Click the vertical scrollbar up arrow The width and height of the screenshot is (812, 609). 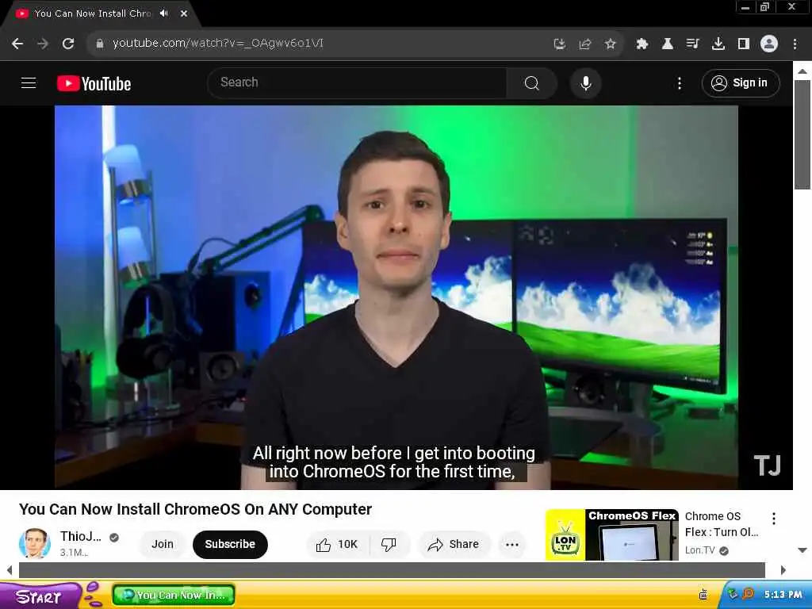click(x=802, y=71)
